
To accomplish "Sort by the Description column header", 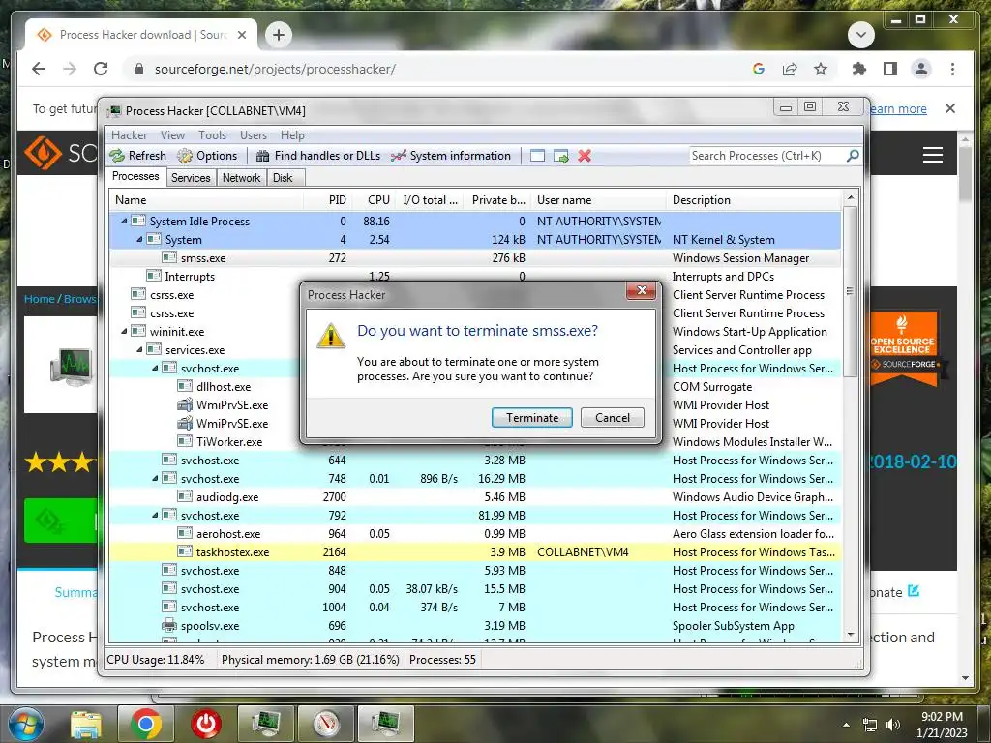I will 755,200.
